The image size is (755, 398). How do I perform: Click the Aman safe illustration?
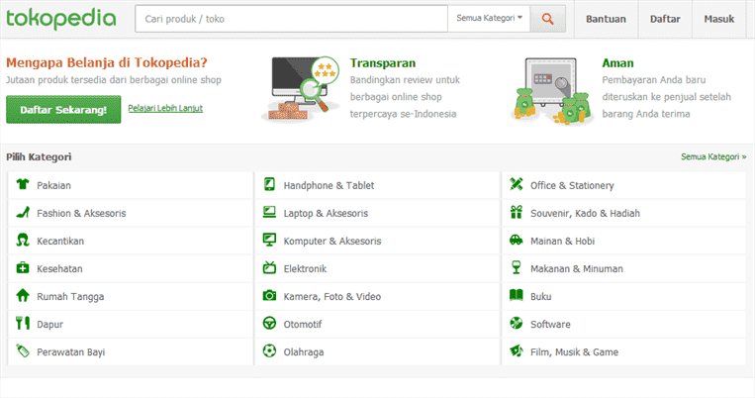click(x=551, y=90)
